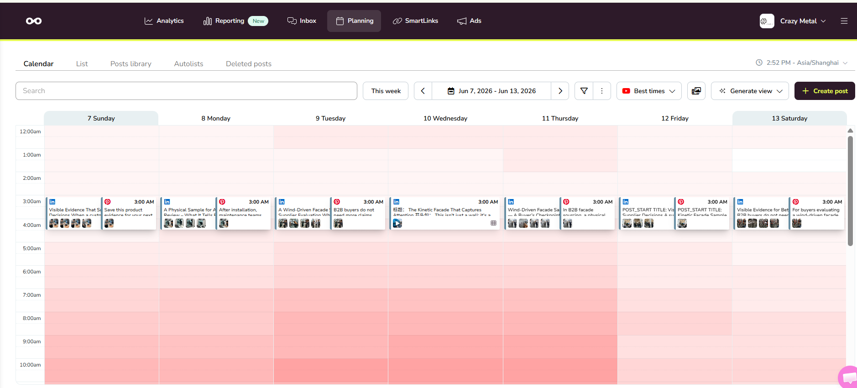Open the three-dot more options menu
The height and width of the screenshot is (388, 857).
(x=602, y=91)
